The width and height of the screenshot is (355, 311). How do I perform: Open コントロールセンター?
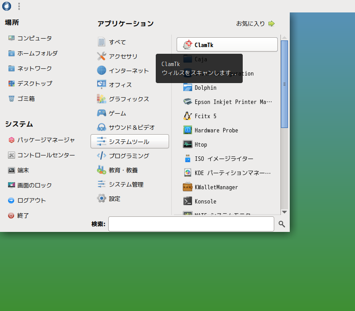pos(41,155)
